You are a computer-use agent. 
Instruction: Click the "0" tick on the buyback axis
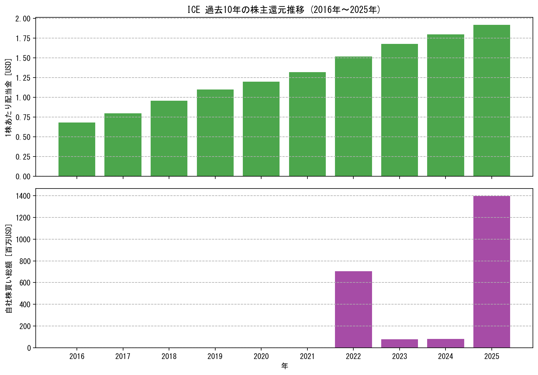pos(29,348)
